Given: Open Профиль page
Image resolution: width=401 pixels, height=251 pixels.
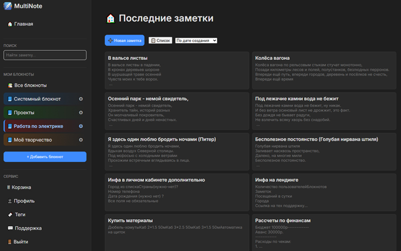Looking at the screenshot, I should click(45, 201).
